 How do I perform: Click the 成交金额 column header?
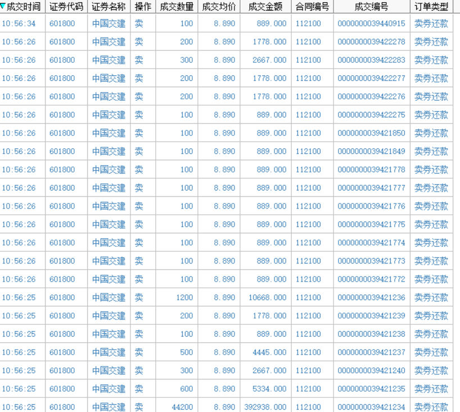click(265, 6)
